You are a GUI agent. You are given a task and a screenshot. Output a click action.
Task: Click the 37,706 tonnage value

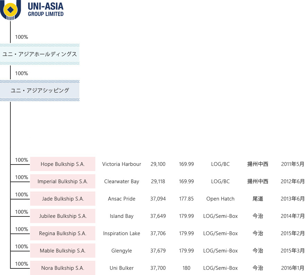(158, 233)
